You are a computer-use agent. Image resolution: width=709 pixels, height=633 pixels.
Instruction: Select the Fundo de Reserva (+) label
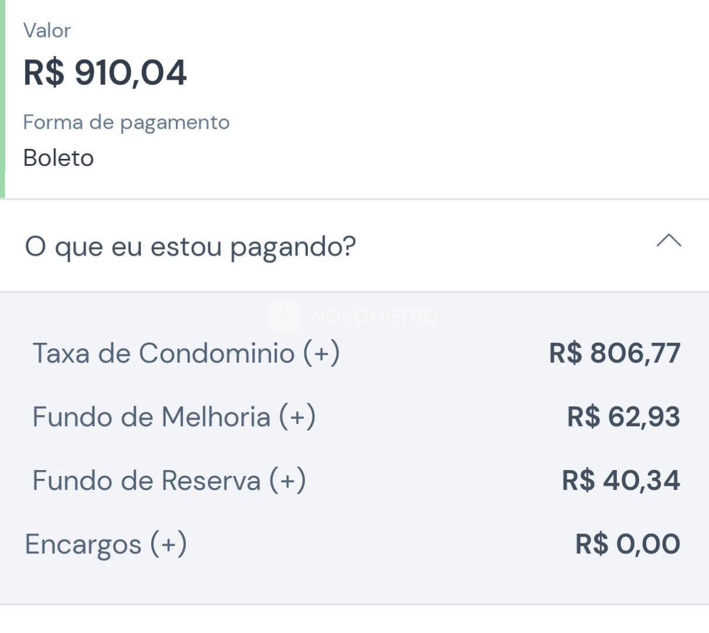[x=169, y=481]
